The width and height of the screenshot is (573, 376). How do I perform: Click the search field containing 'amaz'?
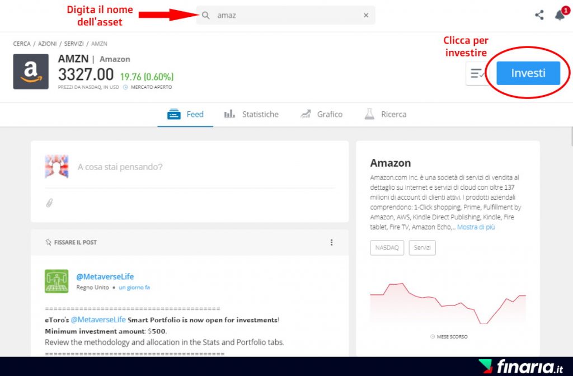tap(285, 15)
